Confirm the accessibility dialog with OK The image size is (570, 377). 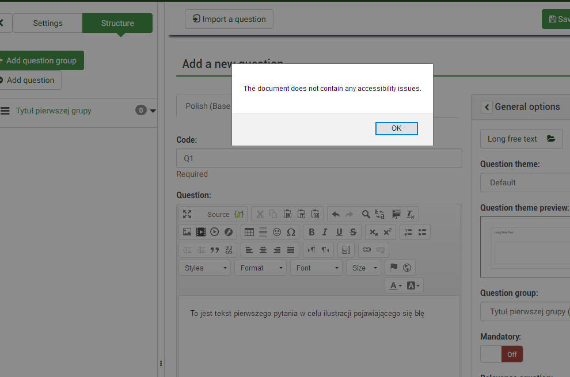coord(396,128)
